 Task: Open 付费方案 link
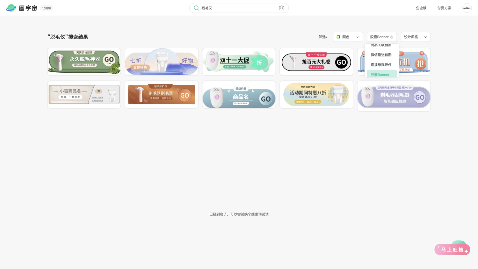tap(444, 8)
